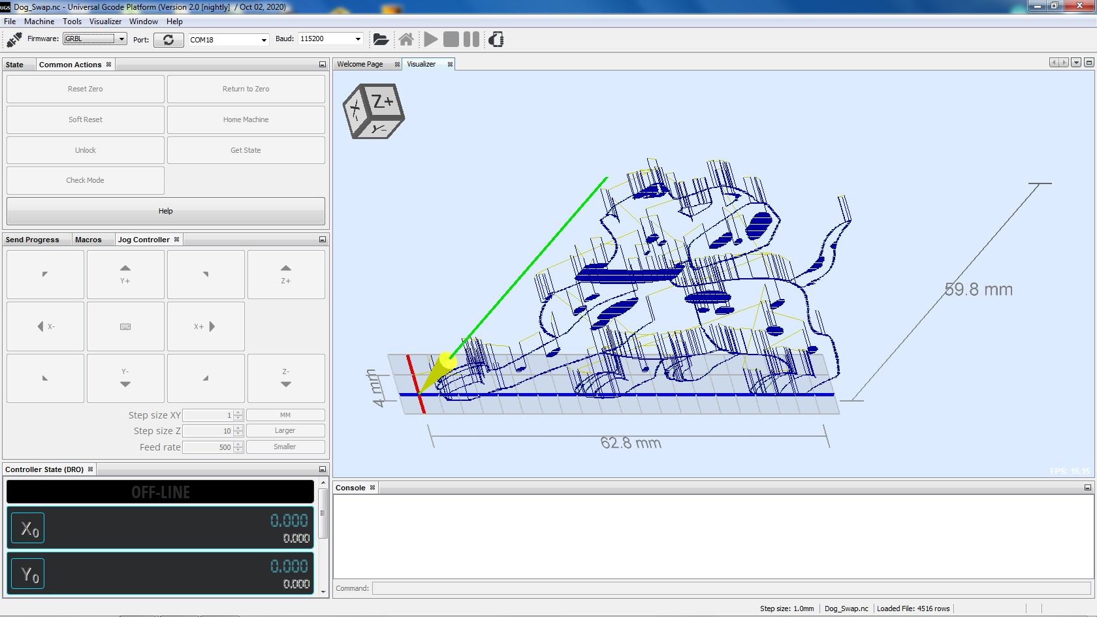
Task: Click the Larger step size button
Action: (285, 431)
